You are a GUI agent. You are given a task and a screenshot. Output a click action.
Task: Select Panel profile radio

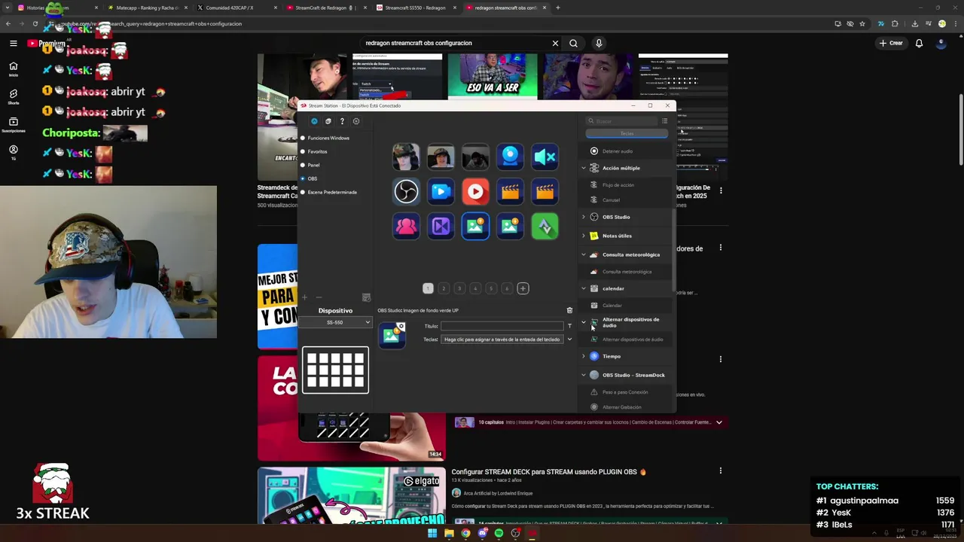tap(303, 165)
